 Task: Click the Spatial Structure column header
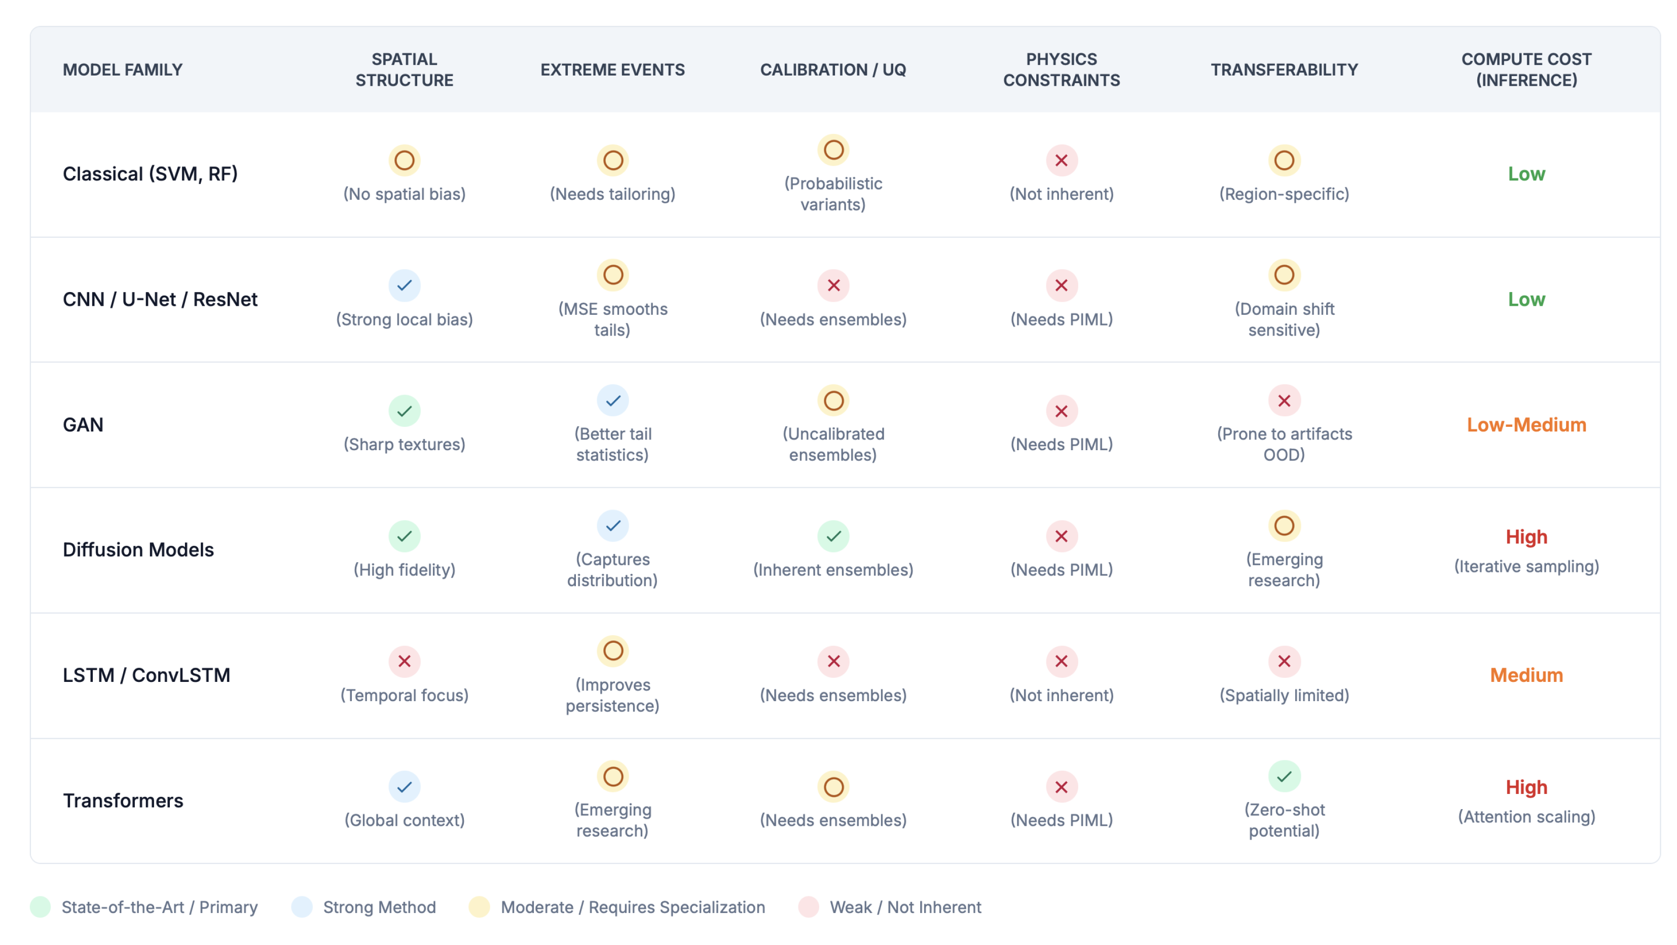(x=404, y=69)
